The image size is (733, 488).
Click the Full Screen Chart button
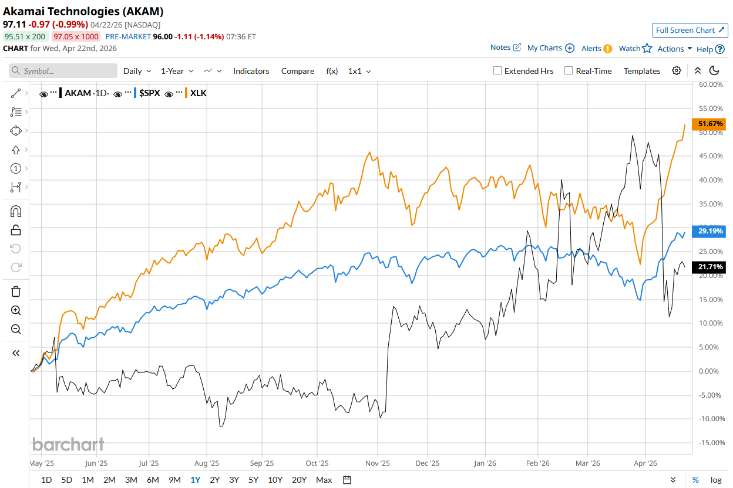pos(690,30)
